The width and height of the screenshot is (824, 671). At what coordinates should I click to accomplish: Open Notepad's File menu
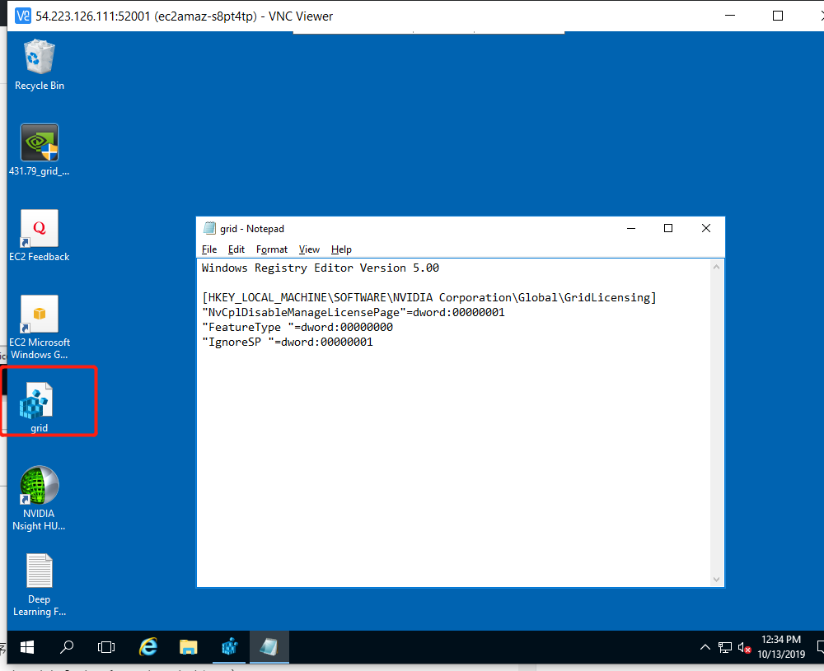point(209,249)
